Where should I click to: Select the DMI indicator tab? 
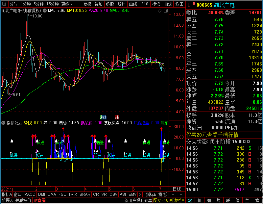point(41,194)
